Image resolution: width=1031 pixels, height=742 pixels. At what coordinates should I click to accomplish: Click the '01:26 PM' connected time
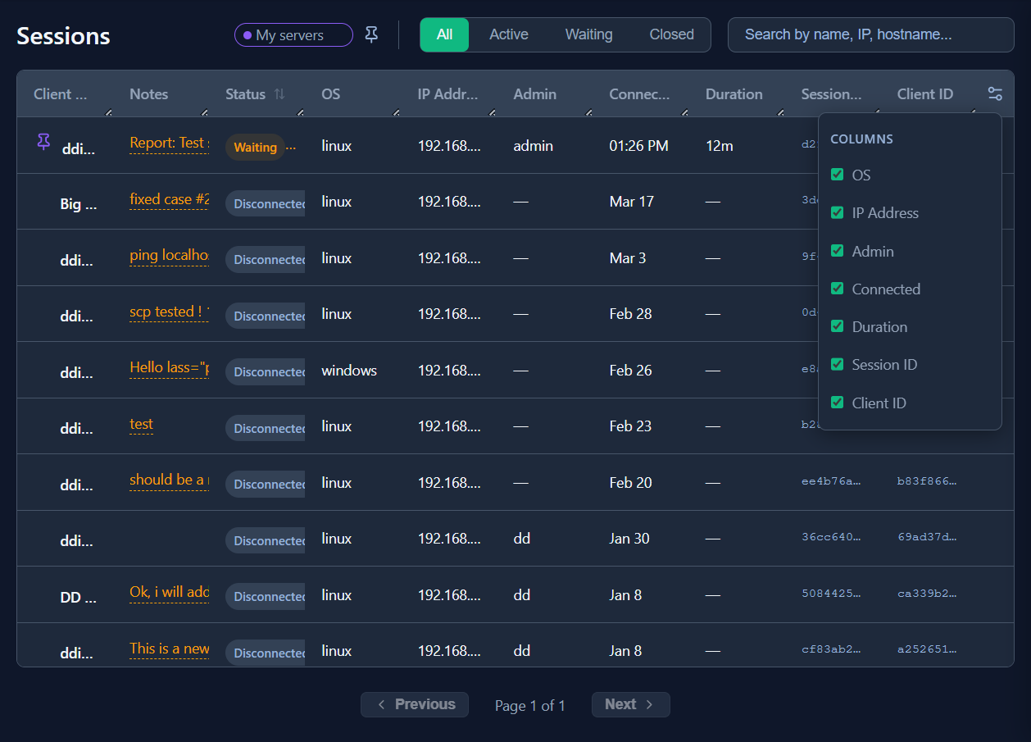tap(638, 146)
